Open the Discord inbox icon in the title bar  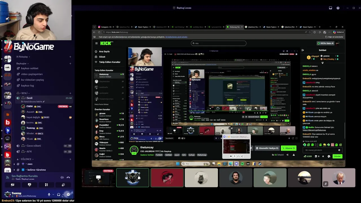click(331, 8)
